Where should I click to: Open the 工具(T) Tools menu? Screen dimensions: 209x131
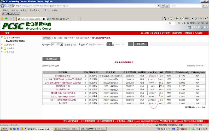coord(46,10)
